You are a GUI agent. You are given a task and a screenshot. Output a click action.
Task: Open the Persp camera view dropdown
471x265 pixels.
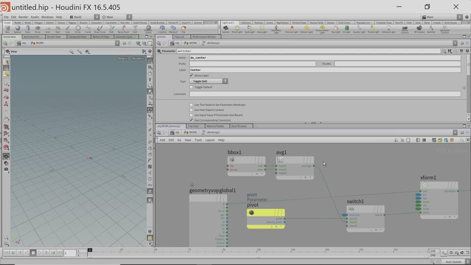[122, 58]
